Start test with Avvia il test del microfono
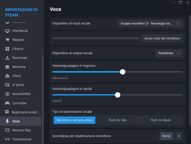 162,39
